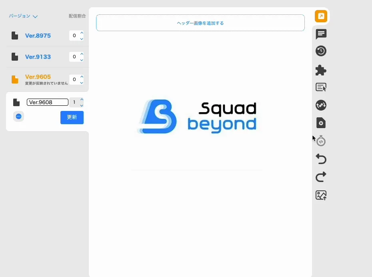Expand the バージョン dropdown

[x=23, y=16]
